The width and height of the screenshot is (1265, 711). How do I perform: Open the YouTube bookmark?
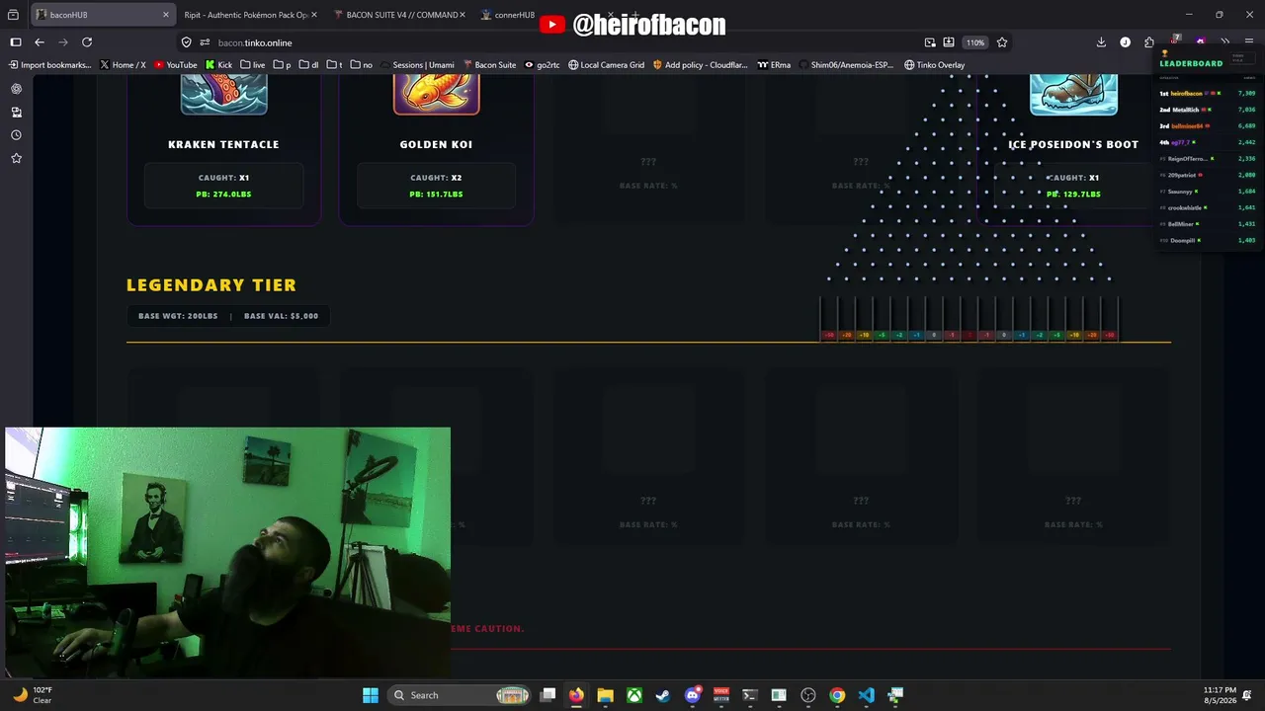pyautogui.click(x=176, y=65)
